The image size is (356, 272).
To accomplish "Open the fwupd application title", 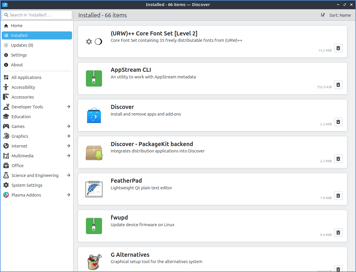I will tap(119, 218).
